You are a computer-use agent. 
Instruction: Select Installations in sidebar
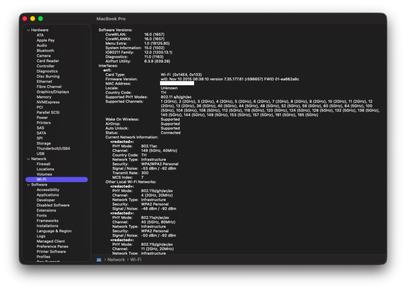click(48, 226)
